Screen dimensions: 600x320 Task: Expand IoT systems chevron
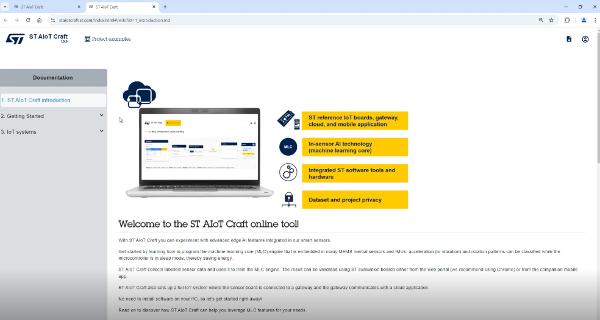tap(101, 131)
